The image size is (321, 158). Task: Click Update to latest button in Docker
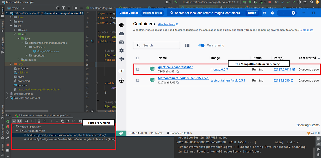pyautogui.click(x=152, y=13)
